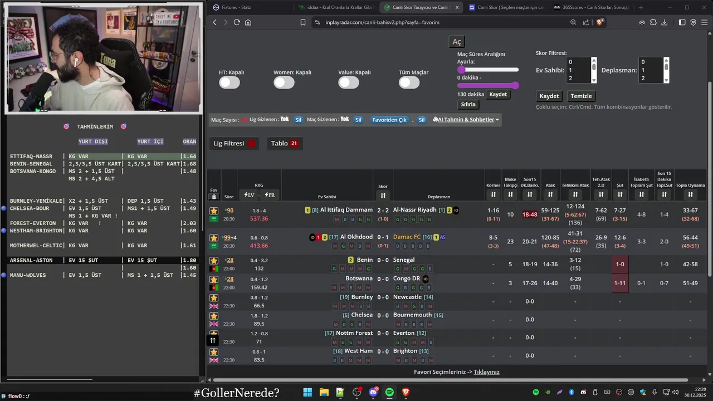Viewport: 713px width, 401px height.
Task: Sort table by Atak column
Action: click(x=550, y=194)
